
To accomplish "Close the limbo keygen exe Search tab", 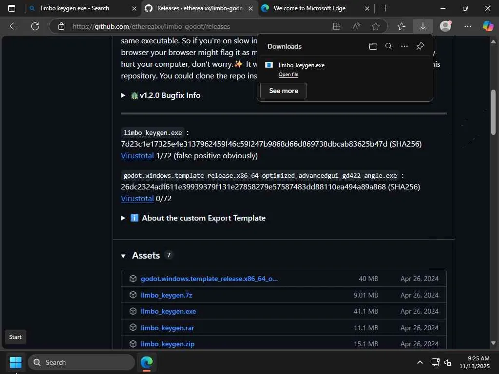I will tap(134, 9).
